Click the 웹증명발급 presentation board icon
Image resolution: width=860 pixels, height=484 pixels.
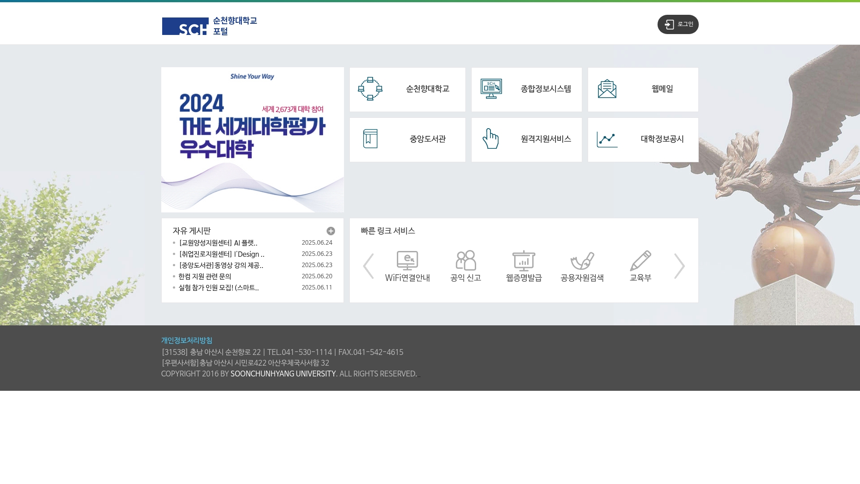[x=524, y=261]
